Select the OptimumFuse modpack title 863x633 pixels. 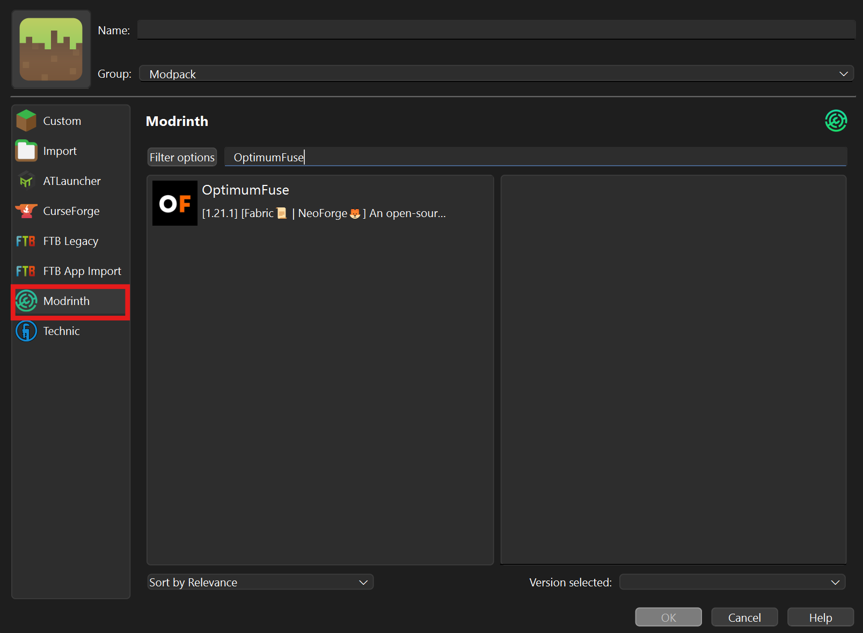245,190
